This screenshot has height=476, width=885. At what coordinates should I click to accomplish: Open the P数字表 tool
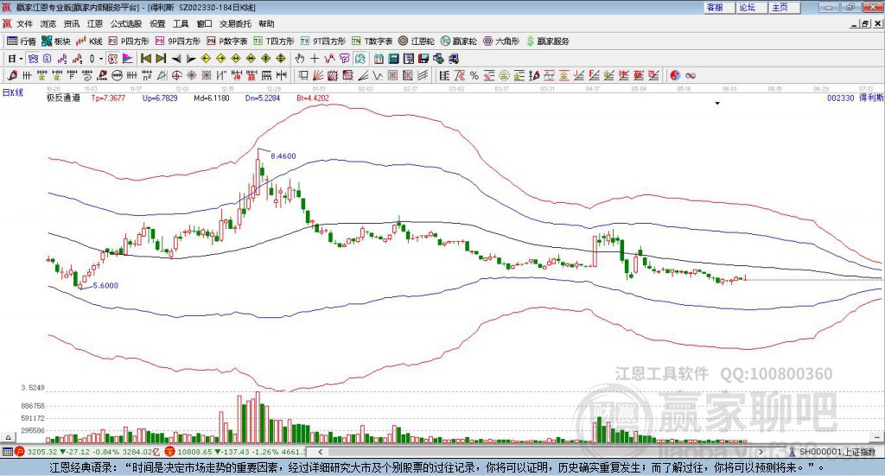[x=227, y=41]
